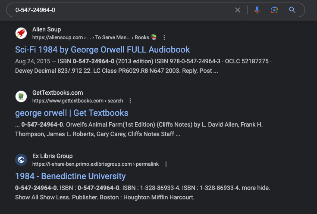This screenshot has width=317, height=214.
Task: Click the i-share-ben.primo.exlibrisgroup.com permalink URL
Action: [x=95, y=164]
